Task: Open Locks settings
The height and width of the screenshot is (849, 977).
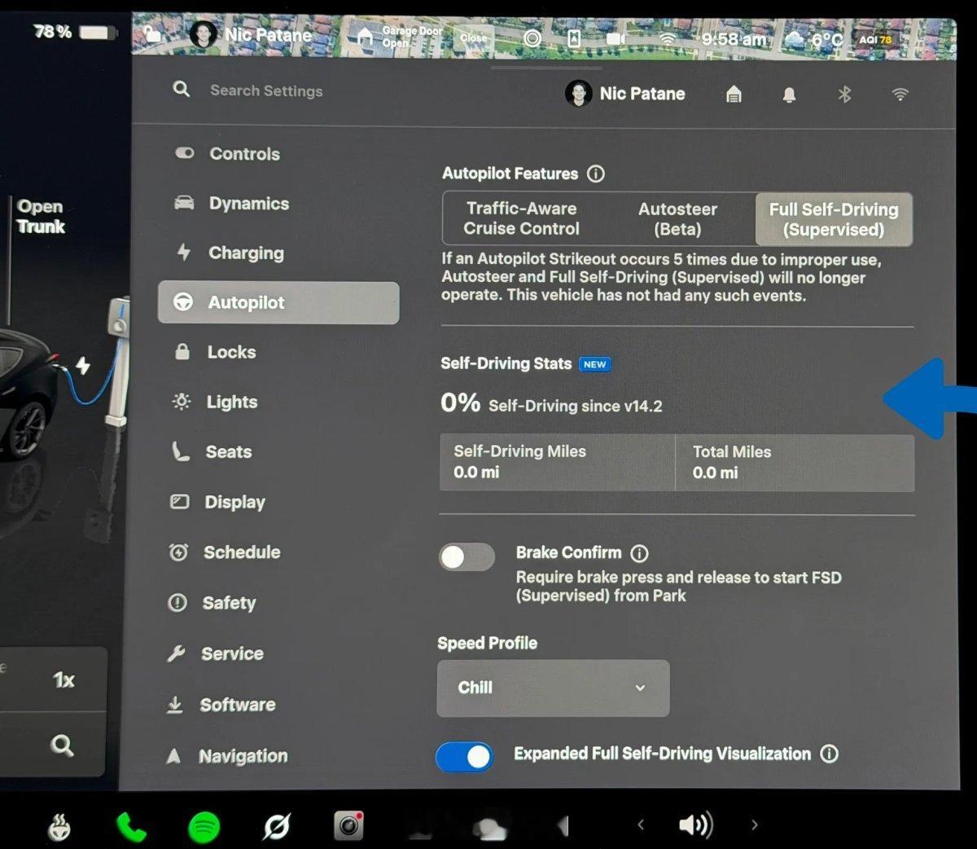Action: pyautogui.click(x=278, y=352)
